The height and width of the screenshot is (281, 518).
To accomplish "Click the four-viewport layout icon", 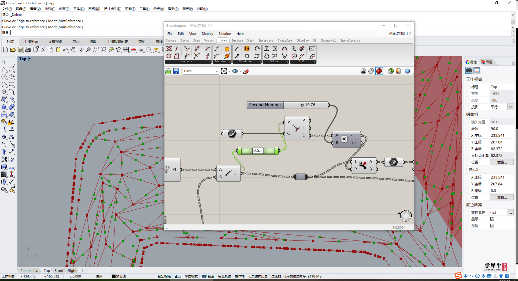I will (126, 50).
